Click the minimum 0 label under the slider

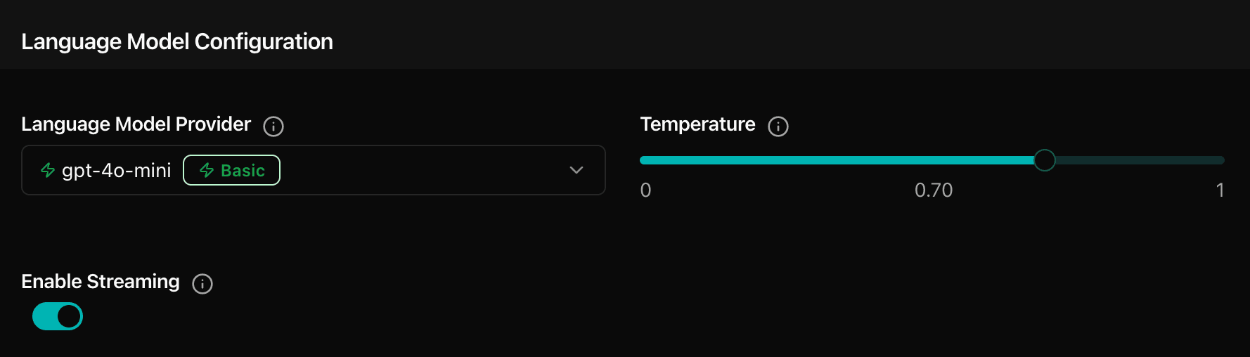(x=645, y=190)
